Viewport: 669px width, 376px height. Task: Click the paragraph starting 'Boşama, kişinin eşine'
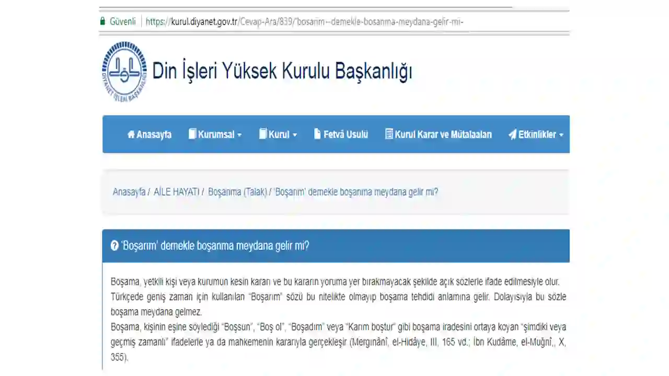click(338, 342)
